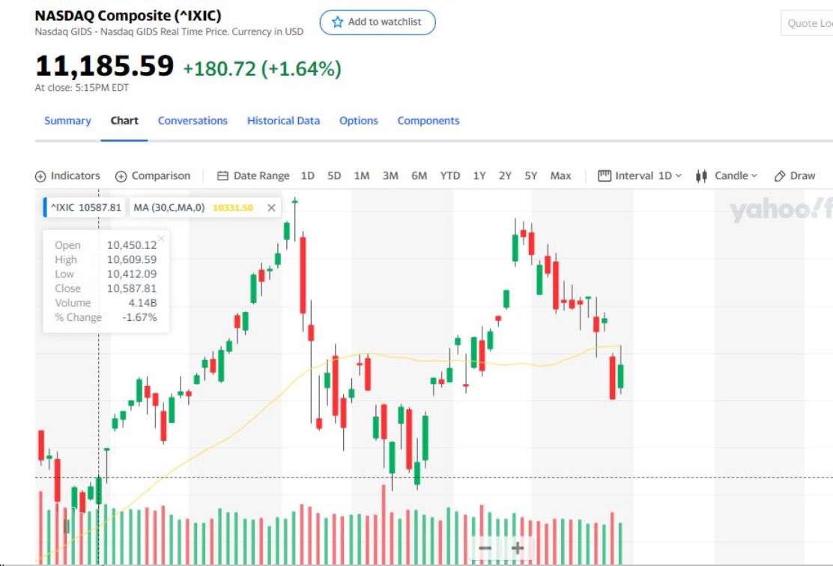Click the Open value 10,450.12
This screenshot has width=833, height=566.
click(x=132, y=245)
